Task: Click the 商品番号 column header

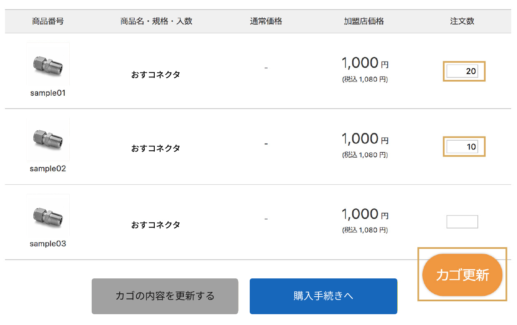Action: [48, 21]
